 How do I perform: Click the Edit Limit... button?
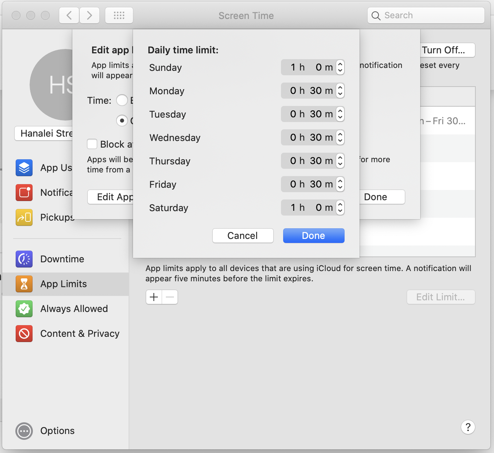coord(441,297)
